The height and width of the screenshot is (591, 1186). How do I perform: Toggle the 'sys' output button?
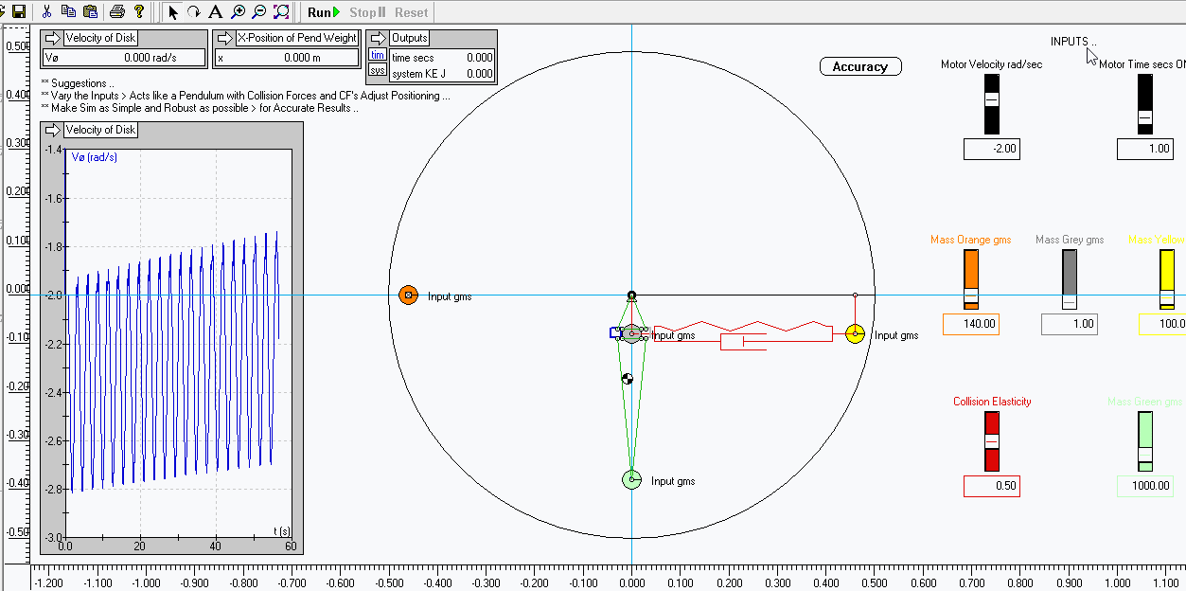[x=377, y=71]
